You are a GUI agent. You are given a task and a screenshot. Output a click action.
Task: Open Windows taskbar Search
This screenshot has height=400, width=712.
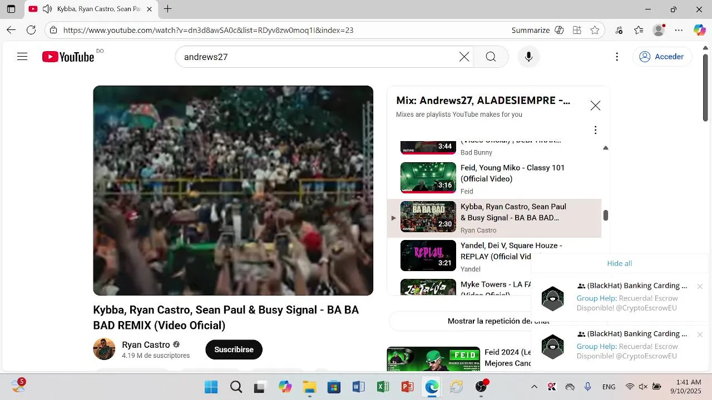coord(236,387)
